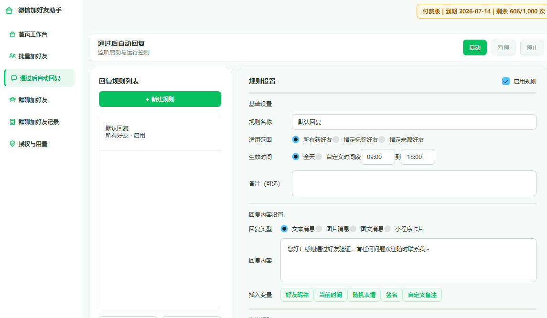Select the 所有新好友 radio button
This screenshot has width=547, height=318.
[296, 139]
